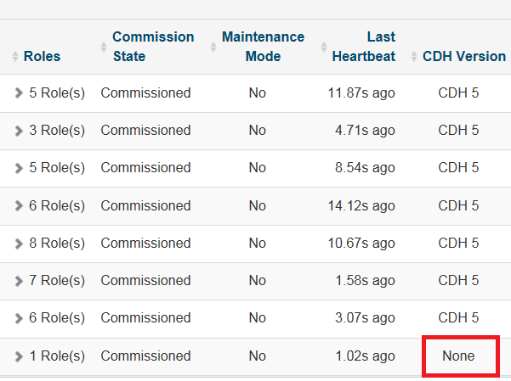Click the 10.67s ago heartbeat cell
511x381 pixels.
pos(361,244)
